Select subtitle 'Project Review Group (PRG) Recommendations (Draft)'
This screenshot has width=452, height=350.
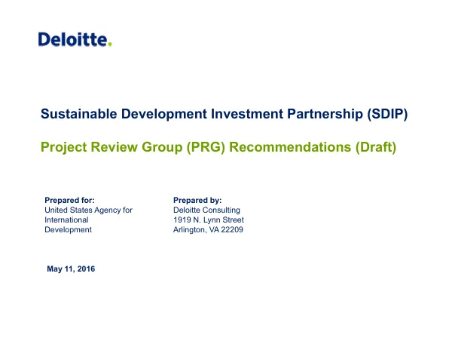[x=218, y=147]
